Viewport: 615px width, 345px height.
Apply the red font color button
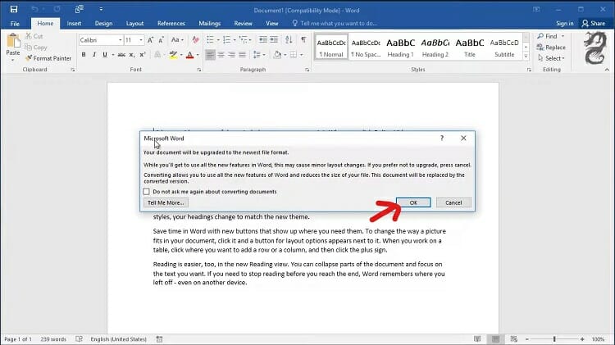pos(190,54)
